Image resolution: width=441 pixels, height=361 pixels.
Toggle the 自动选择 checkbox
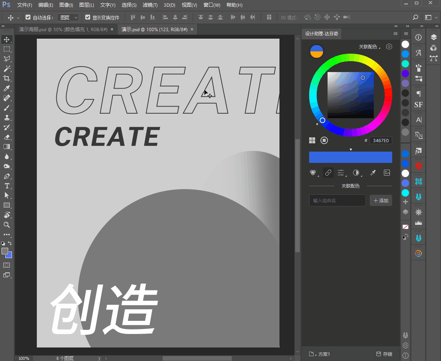click(x=28, y=17)
